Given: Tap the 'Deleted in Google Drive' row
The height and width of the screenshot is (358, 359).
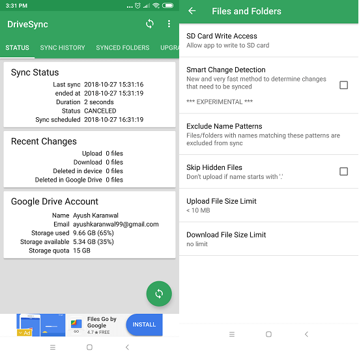Looking at the screenshot, I should pyautogui.click(x=79, y=180).
